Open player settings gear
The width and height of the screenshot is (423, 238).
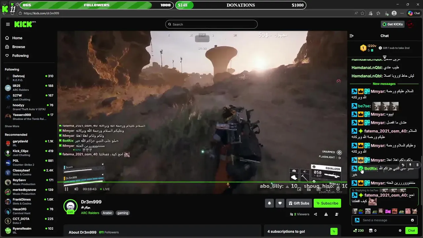(x=338, y=189)
